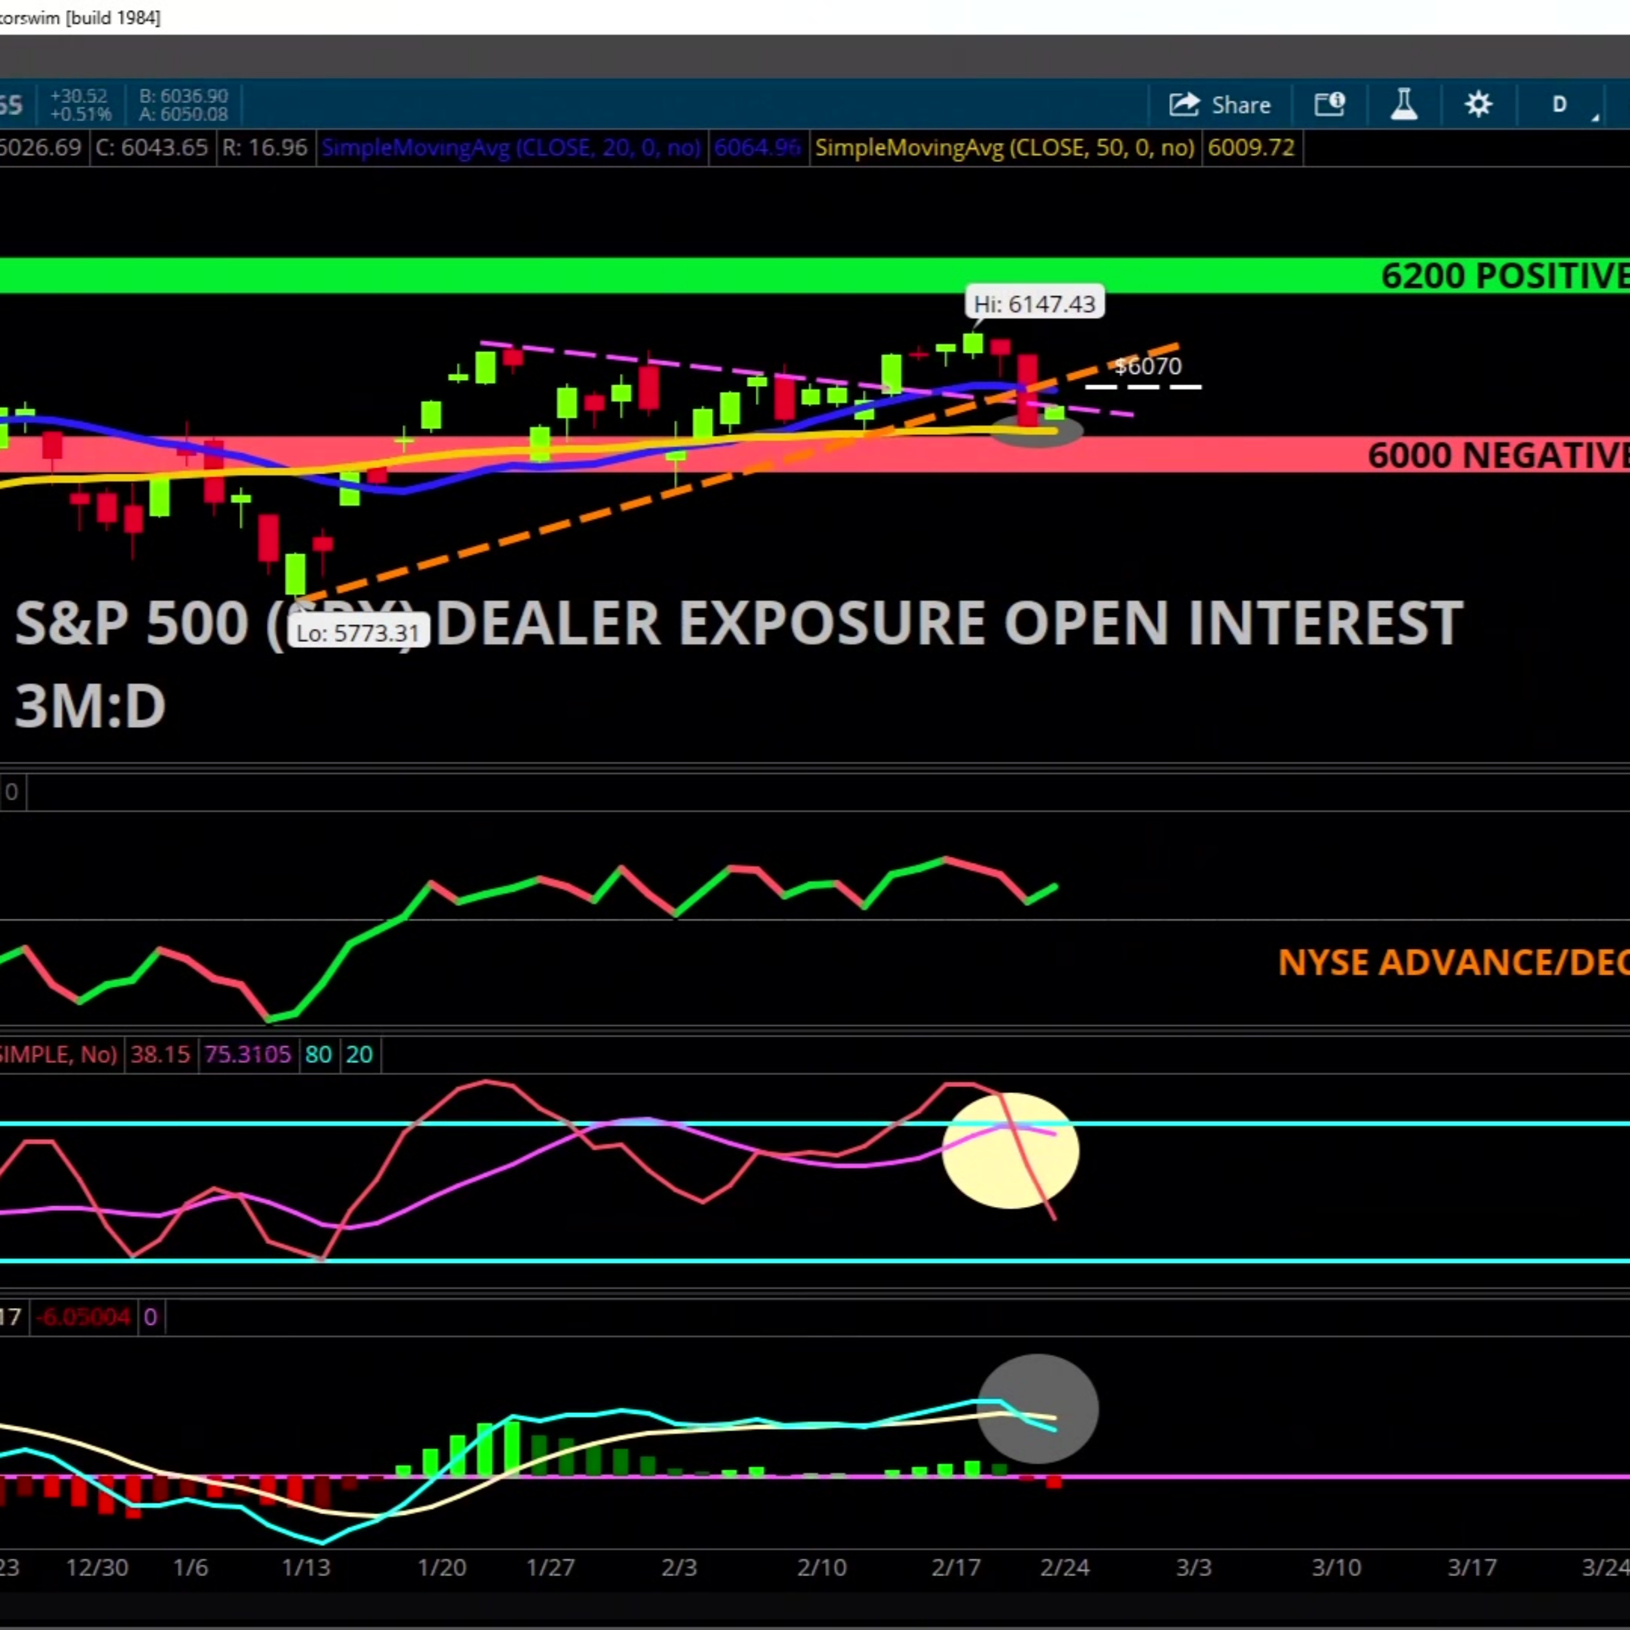
Task: Open the product info window icon
Action: (x=1330, y=105)
